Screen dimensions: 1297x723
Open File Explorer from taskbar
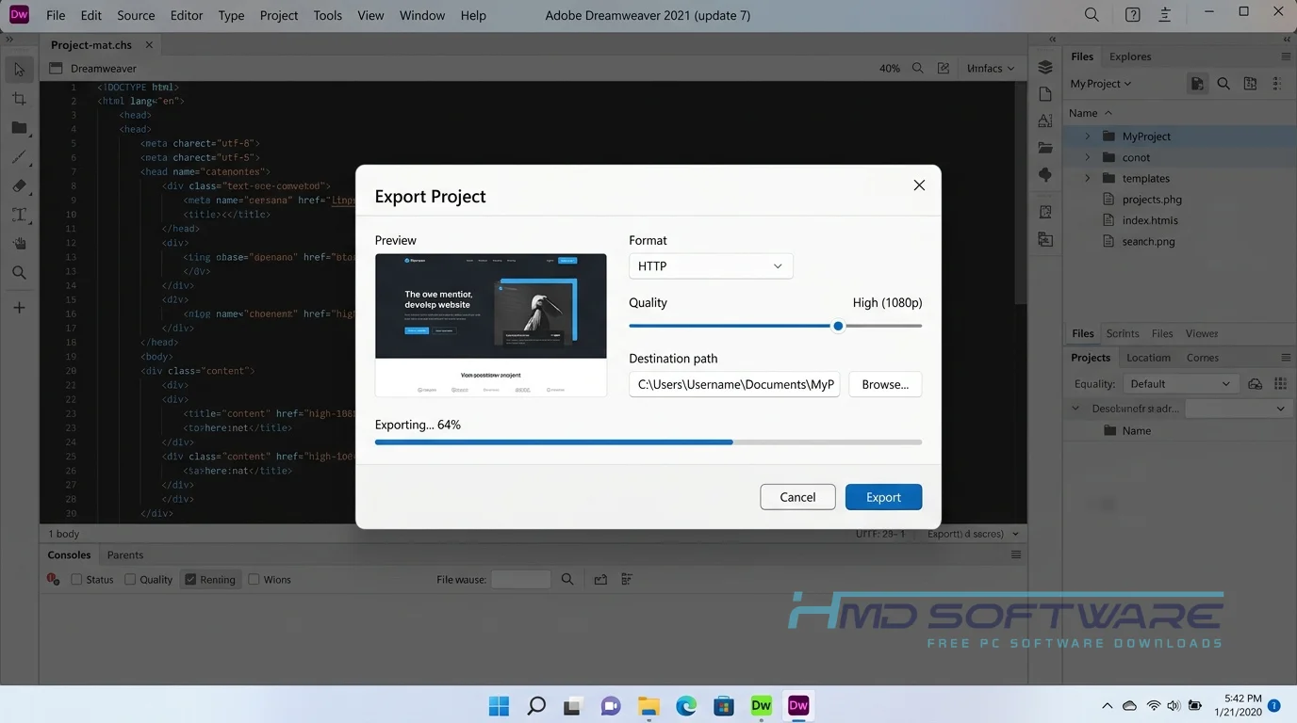pos(648,705)
